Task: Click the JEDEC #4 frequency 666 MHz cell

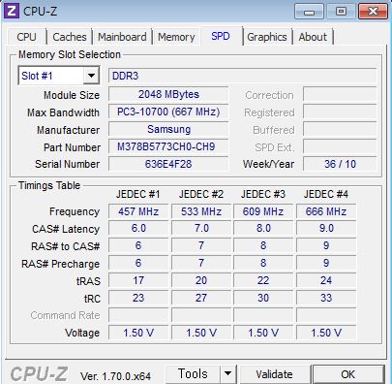Action: (326, 211)
